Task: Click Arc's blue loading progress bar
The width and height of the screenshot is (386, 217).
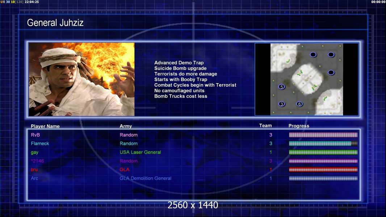Action: pos(323,178)
